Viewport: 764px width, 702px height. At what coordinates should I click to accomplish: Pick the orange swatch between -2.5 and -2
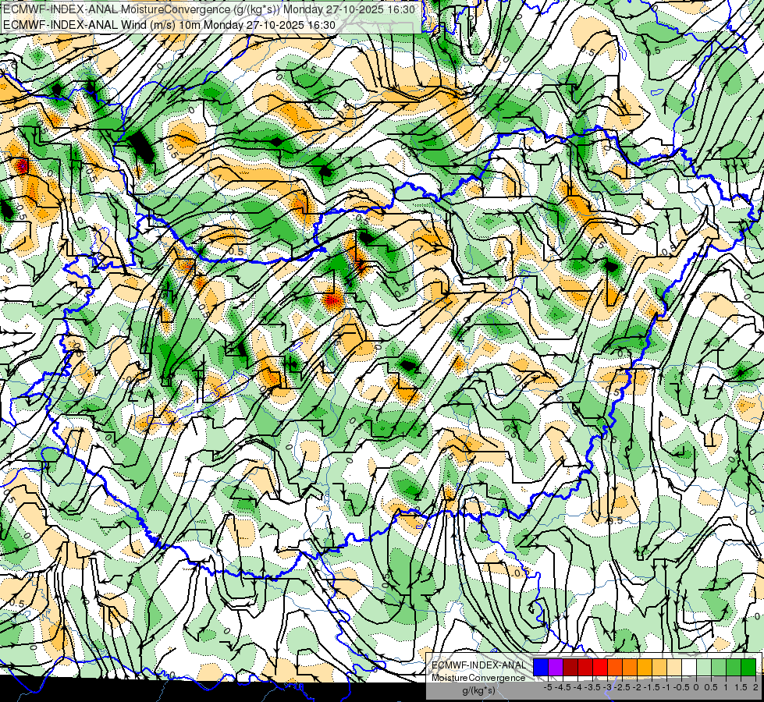(x=630, y=667)
